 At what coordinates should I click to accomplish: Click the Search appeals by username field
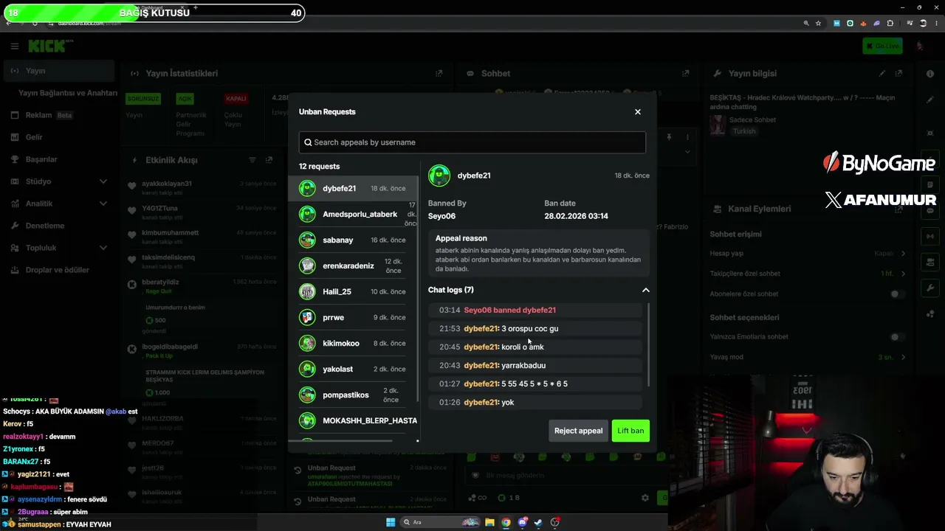click(x=472, y=142)
